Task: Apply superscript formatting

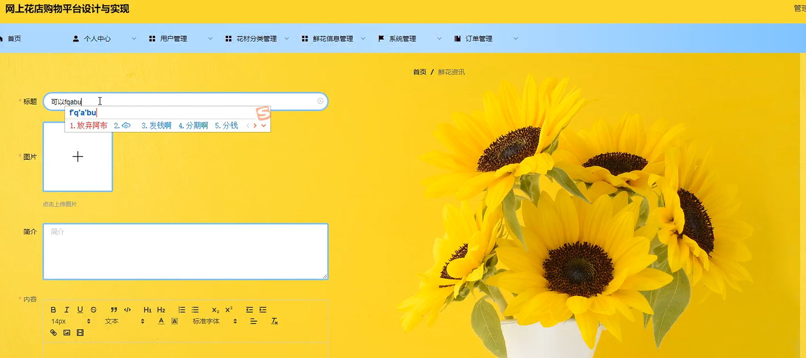Action: tap(229, 310)
